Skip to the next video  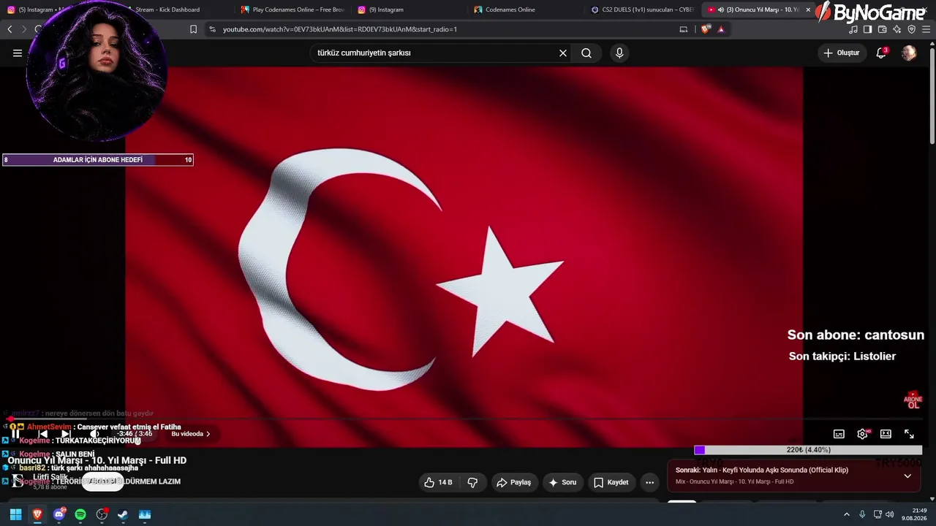click(x=66, y=434)
